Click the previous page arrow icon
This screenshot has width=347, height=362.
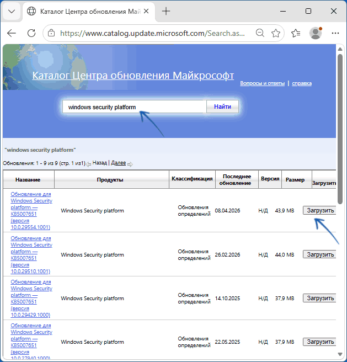[x=88, y=164]
